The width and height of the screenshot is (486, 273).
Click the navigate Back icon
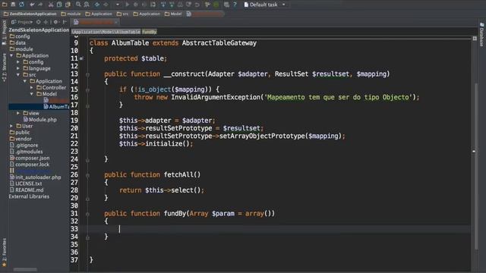(97, 5)
